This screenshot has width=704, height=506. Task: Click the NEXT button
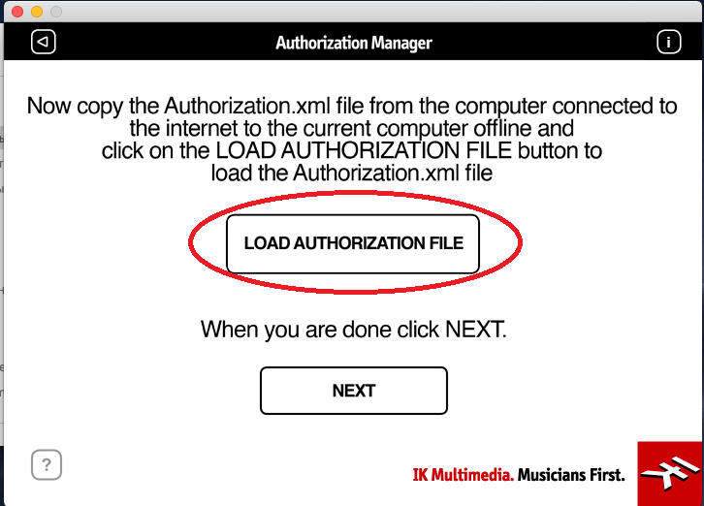(x=354, y=391)
